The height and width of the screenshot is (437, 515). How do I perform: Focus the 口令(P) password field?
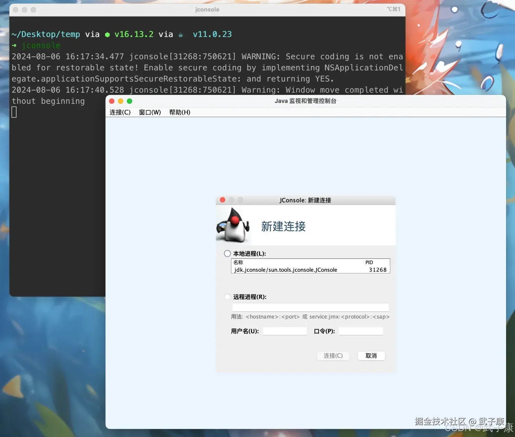361,331
